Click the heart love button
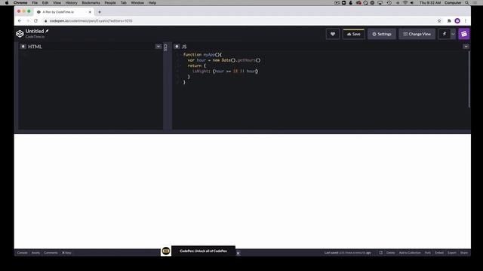The width and height of the screenshot is (483, 271). tap(333, 34)
